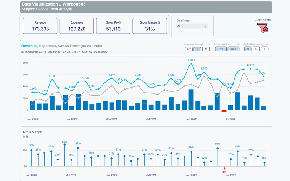Click the 16% gross margin label
Image resolution: width=290 pixels, height=181 pixels.
tap(131, 157)
